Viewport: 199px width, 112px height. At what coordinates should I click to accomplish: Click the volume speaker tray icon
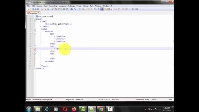(x=152, y=109)
